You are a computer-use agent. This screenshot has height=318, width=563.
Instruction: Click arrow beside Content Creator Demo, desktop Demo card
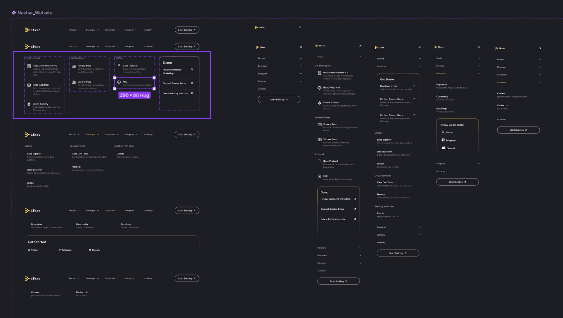(x=192, y=83)
